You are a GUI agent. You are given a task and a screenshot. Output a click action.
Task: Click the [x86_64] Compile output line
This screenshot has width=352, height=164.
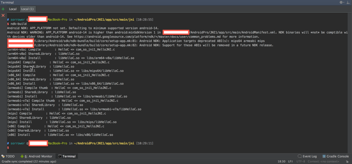point(58,75)
